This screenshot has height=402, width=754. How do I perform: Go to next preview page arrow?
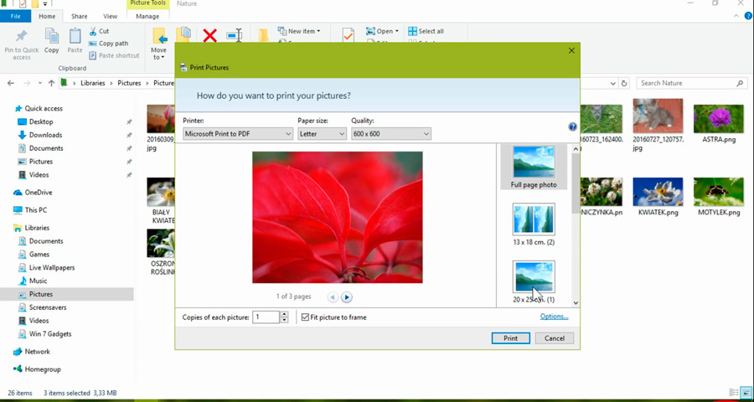pos(347,297)
